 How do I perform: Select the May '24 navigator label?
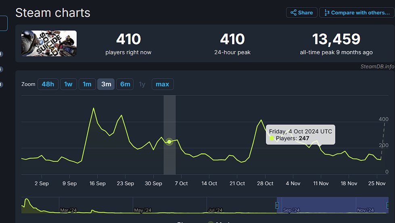(x=142, y=210)
